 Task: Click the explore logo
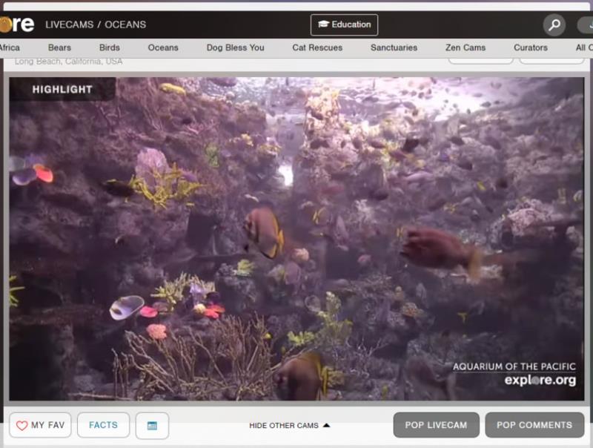tap(17, 24)
